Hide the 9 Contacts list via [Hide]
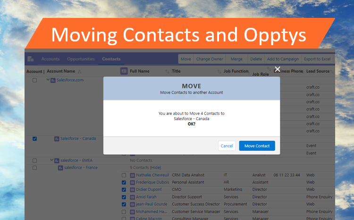 tap(155, 168)
